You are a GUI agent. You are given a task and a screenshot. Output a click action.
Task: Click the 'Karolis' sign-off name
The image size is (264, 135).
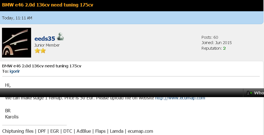[x=12, y=117]
